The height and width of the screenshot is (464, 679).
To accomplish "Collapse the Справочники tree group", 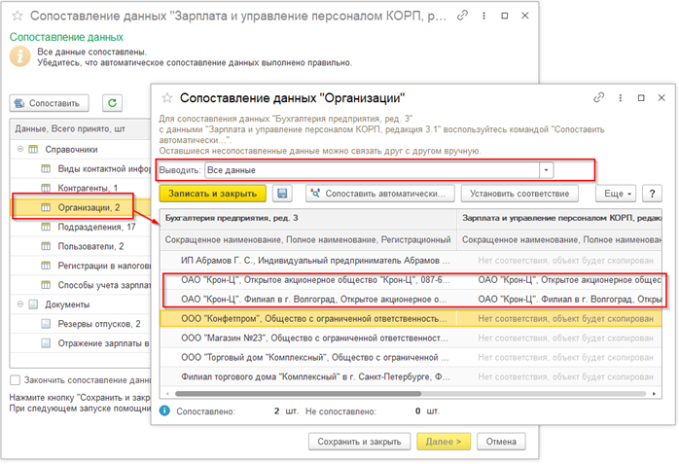I will [19, 149].
